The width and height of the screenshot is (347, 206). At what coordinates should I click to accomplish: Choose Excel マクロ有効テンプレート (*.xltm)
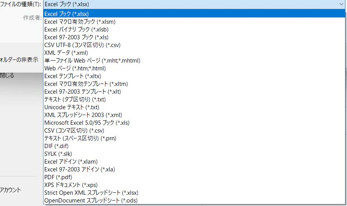[194, 84]
